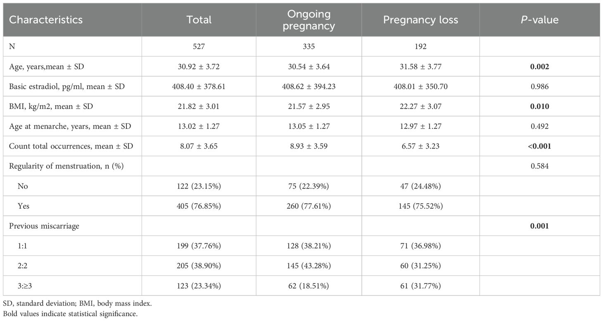The image size is (603, 321).
Task: Click the P-value column header
Action: click(x=539, y=20)
